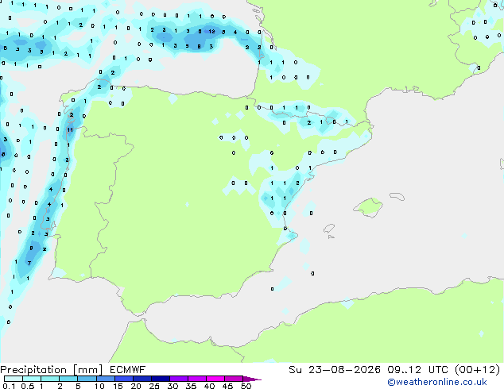Click the 0.5–1 mm legend swatch

point(32,379)
